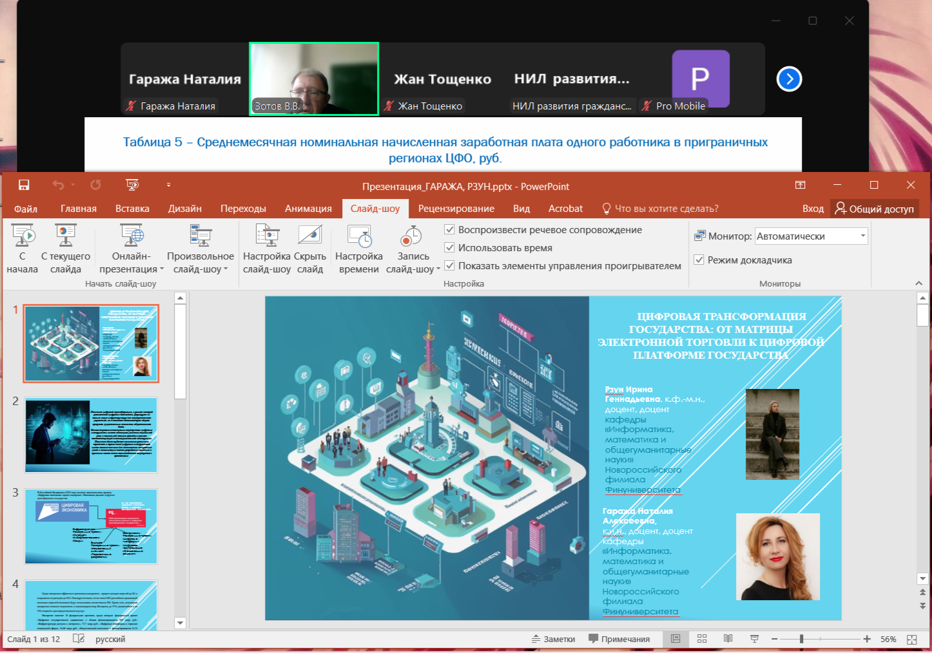Toggle Использовать время checkbox

coord(450,248)
